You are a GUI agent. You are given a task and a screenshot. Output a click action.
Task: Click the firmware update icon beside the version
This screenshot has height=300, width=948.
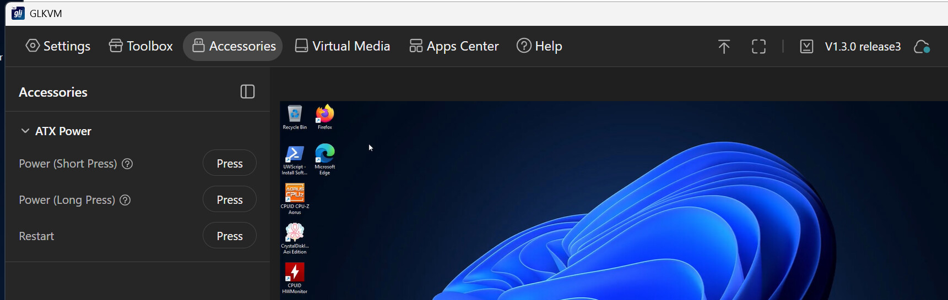806,47
